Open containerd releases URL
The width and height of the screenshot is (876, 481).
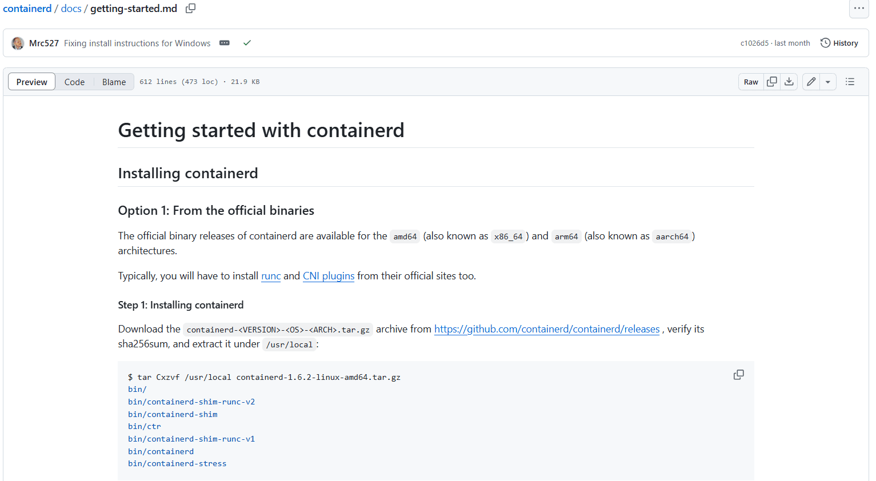pos(546,329)
